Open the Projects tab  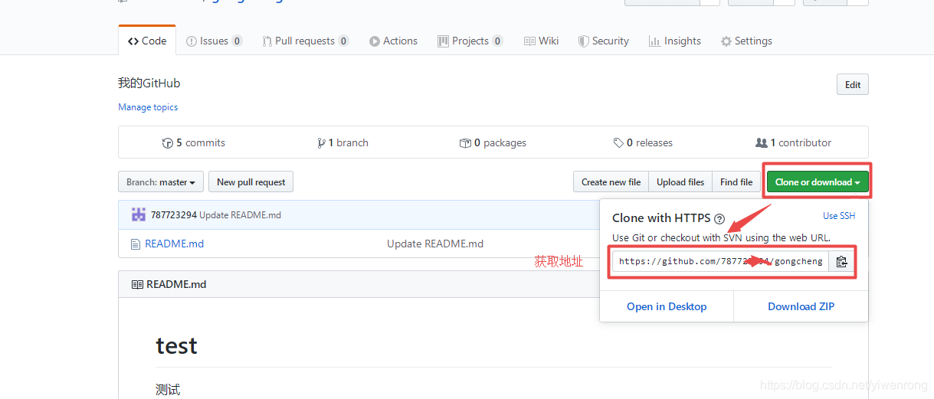coord(470,41)
